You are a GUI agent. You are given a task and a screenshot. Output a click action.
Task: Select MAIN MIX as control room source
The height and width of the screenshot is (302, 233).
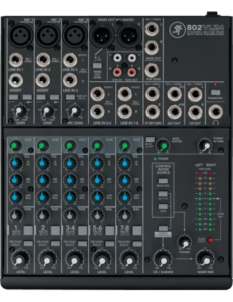(163, 181)
